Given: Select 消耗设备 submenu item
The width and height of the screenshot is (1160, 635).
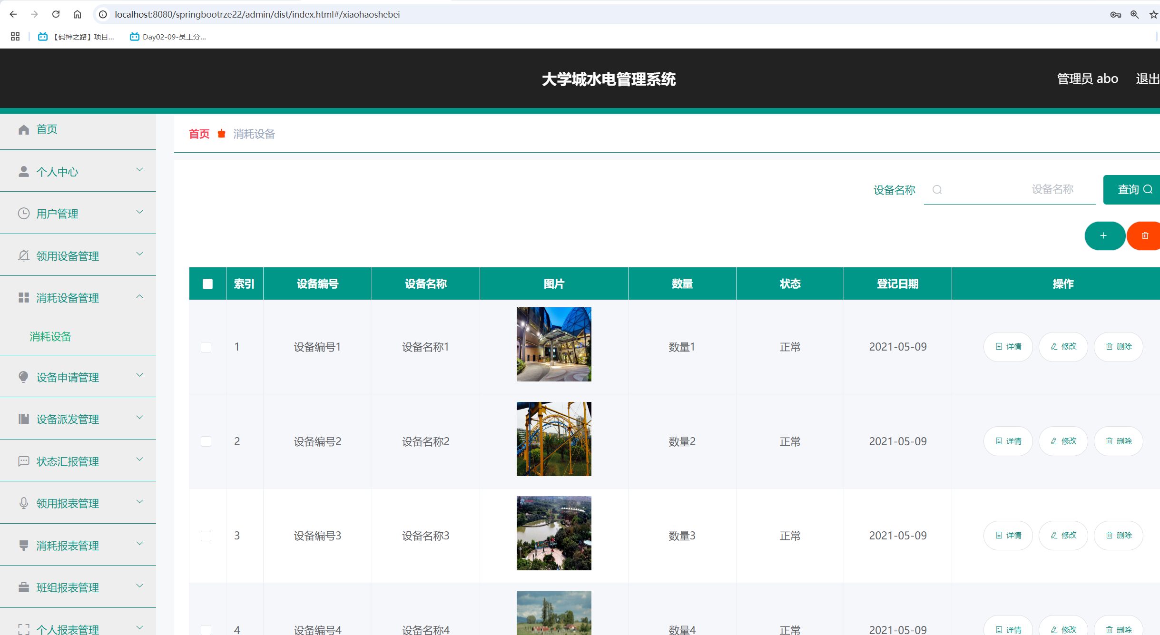Looking at the screenshot, I should tap(50, 336).
